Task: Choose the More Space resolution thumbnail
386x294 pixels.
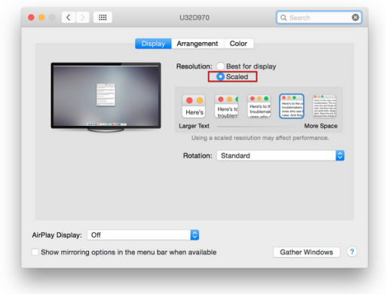Action: [x=324, y=106]
